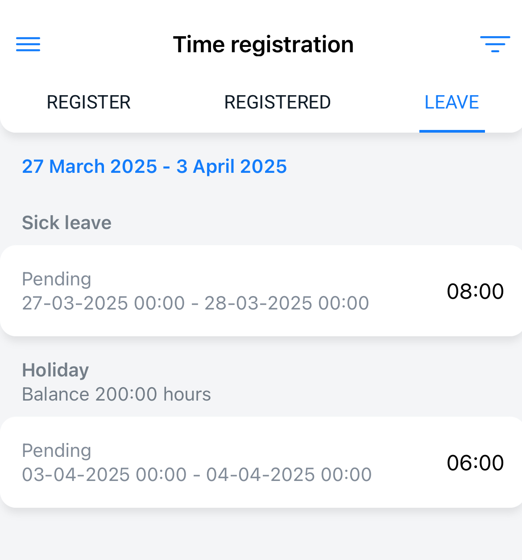Click Pending status on the holiday entry
This screenshot has height=560, width=522.
point(57,451)
